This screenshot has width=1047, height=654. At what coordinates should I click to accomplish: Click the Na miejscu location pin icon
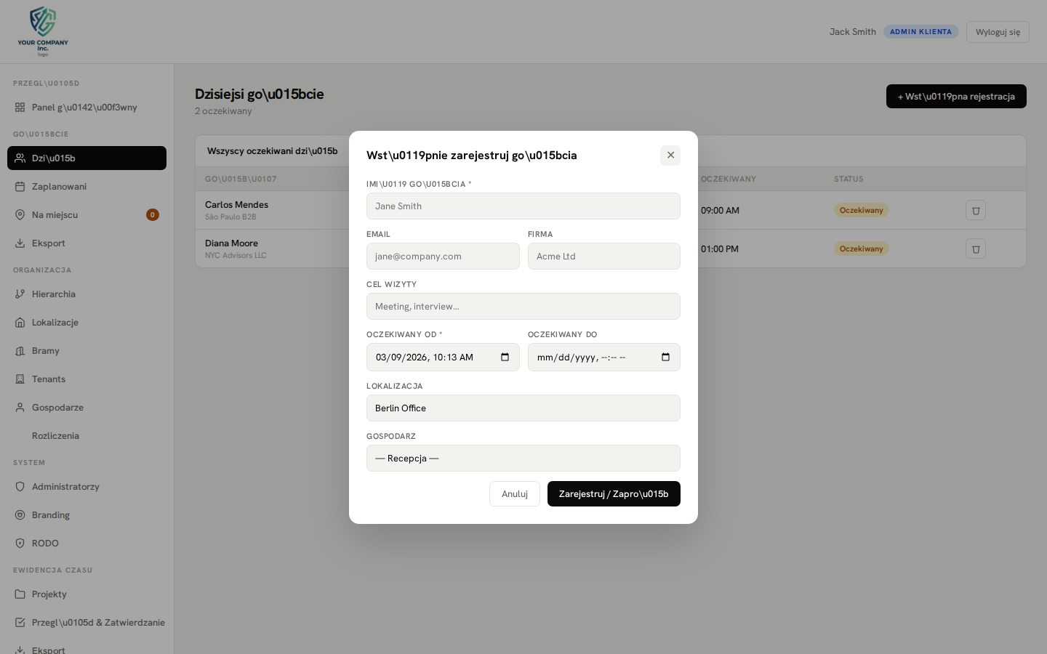coord(20,214)
